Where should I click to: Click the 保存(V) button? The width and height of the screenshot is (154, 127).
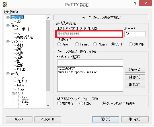click(x=135, y=77)
